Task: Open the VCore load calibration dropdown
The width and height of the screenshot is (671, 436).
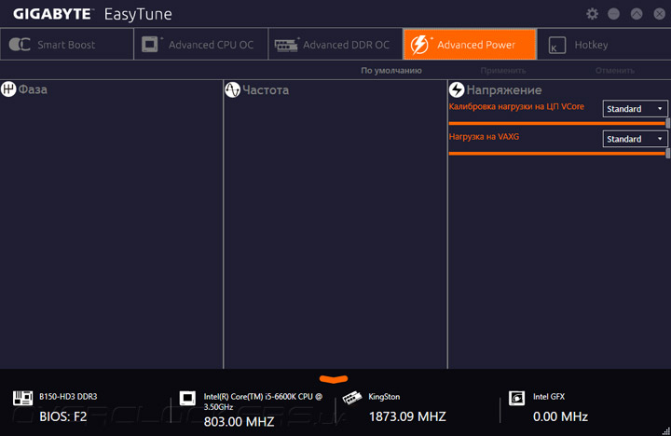Action: pyautogui.click(x=635, y=109)
